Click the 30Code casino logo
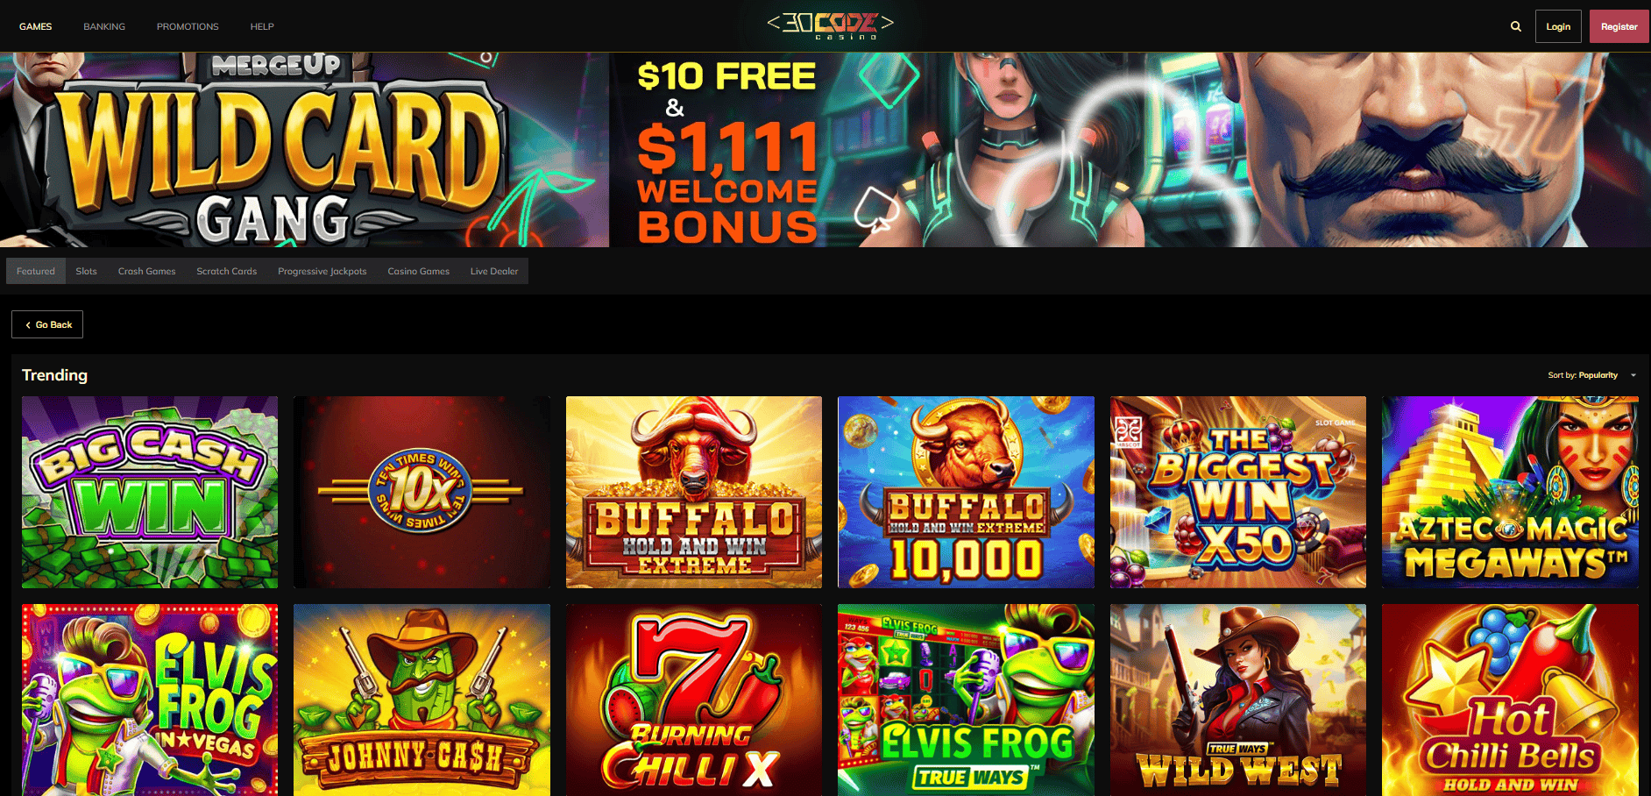This screenshot has height=796, width=1651. (830, 25)
